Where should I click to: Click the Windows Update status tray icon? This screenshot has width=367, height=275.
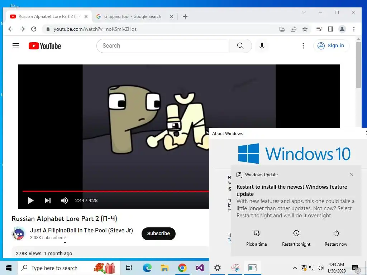pyautogui.click(x=304, y=268)
